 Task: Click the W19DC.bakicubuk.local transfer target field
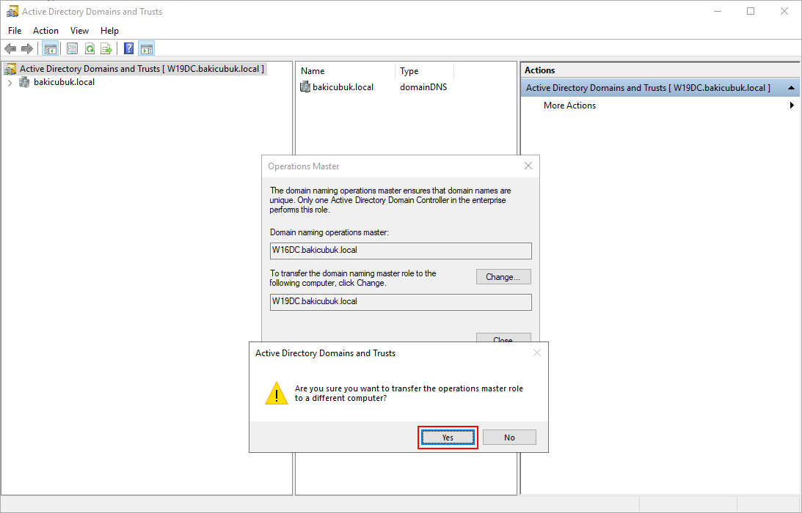(401, 301)
